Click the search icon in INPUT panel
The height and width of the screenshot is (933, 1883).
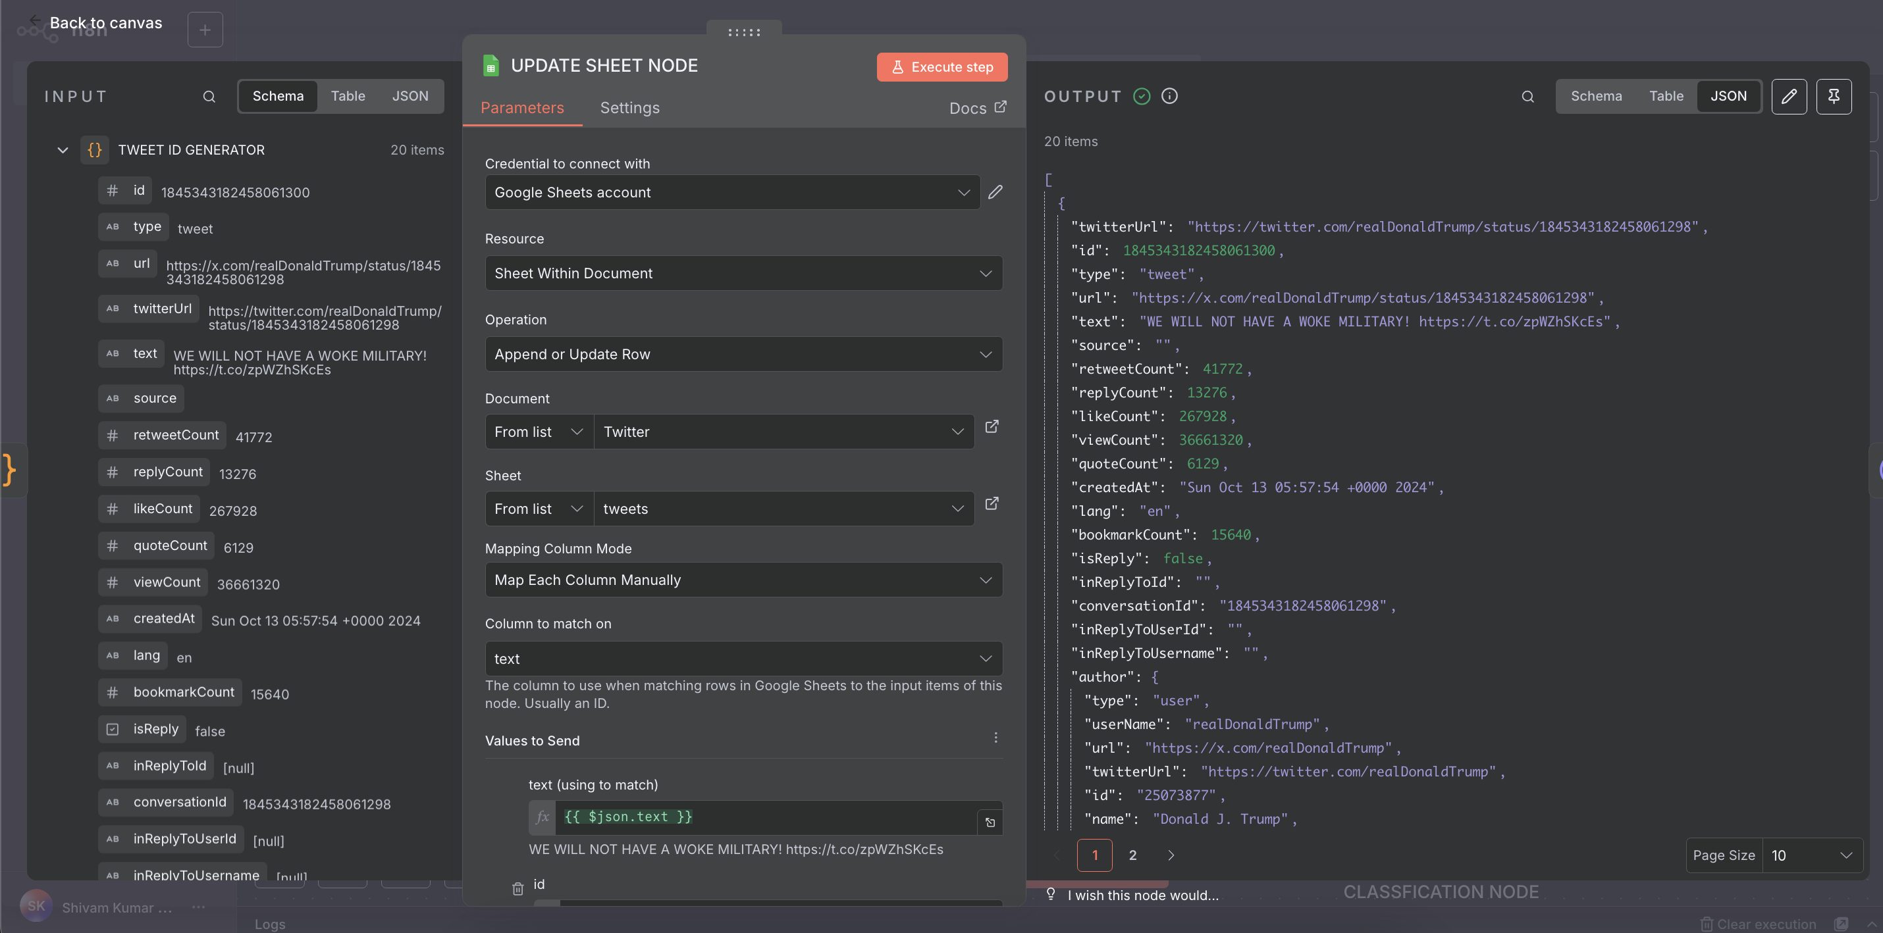tap(209, 97)
